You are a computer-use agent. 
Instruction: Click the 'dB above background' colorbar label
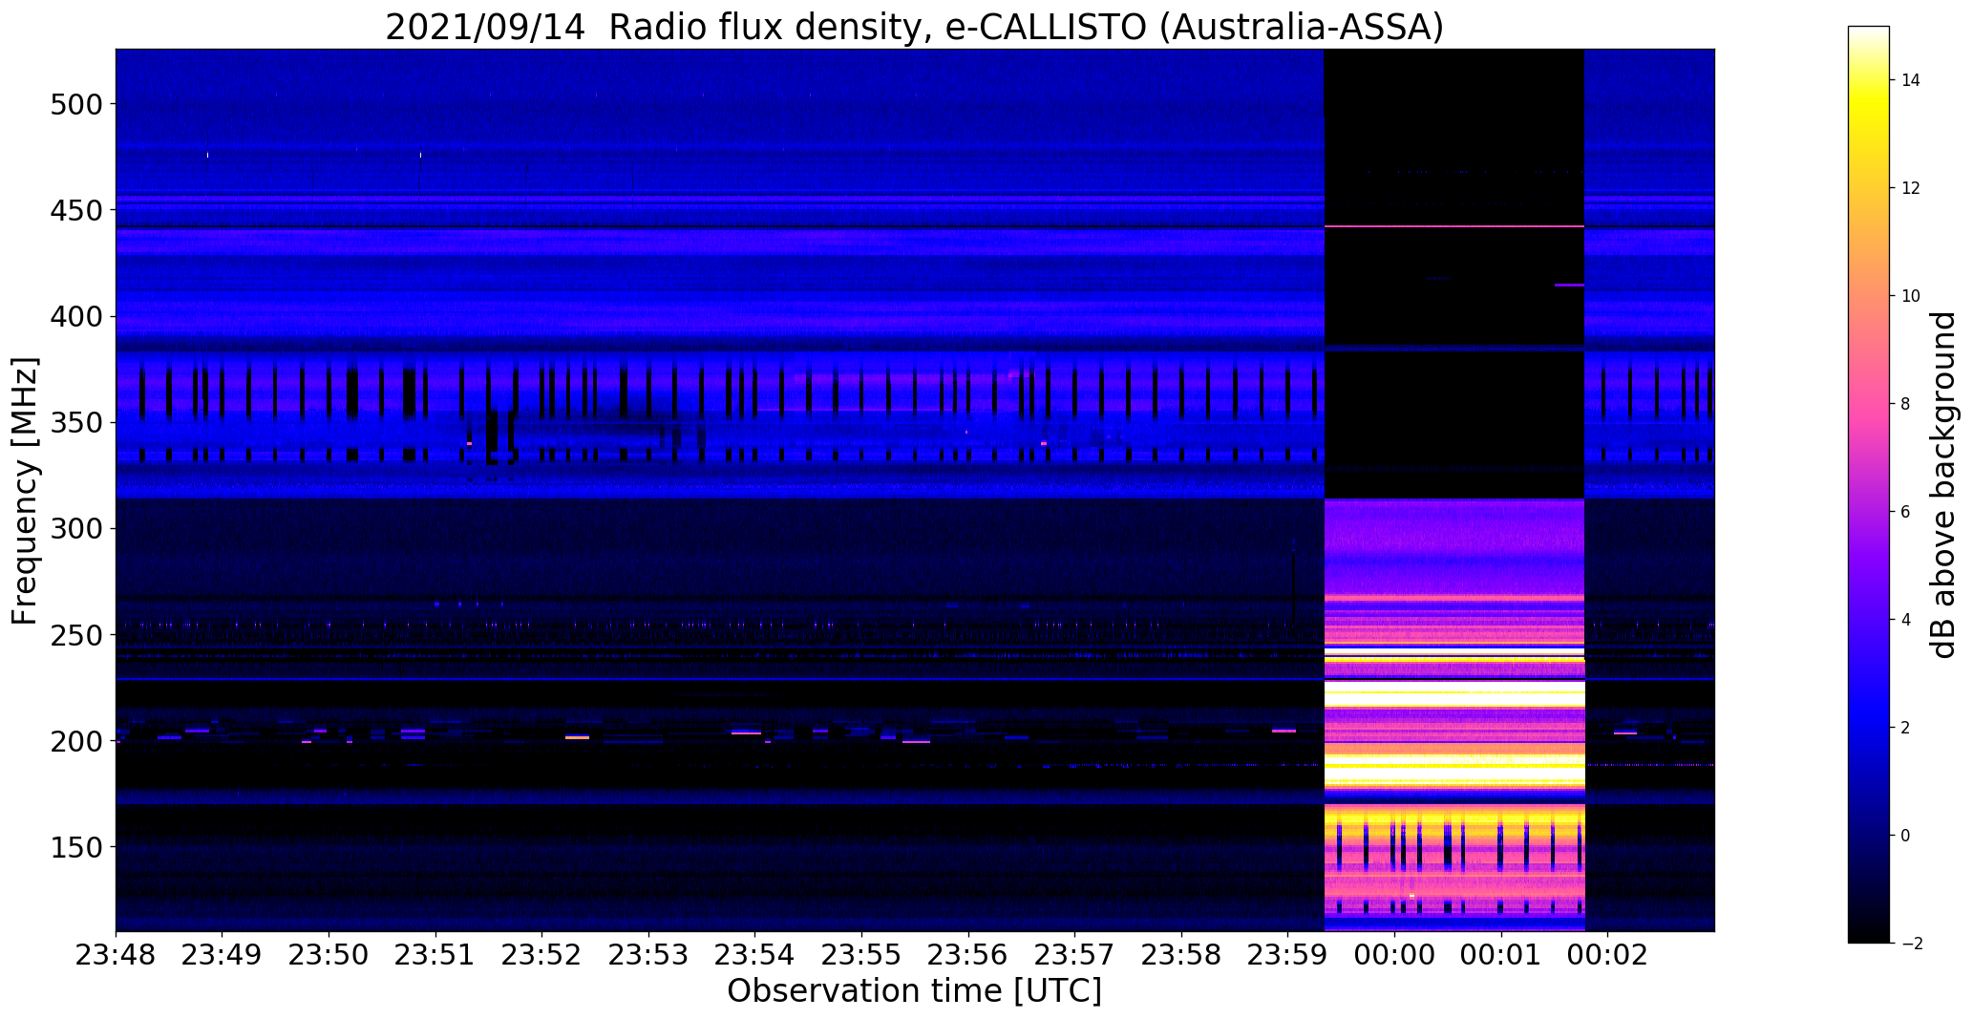(x=1943, y=485)
